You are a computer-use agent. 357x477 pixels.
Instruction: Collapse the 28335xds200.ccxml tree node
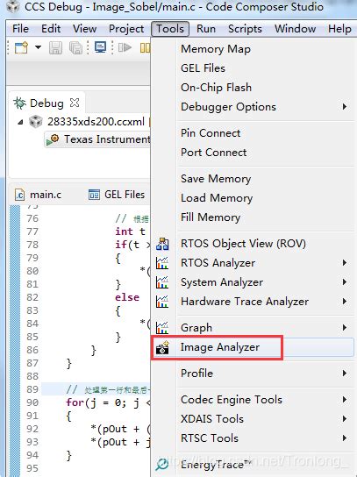click(x=20, y=122)
